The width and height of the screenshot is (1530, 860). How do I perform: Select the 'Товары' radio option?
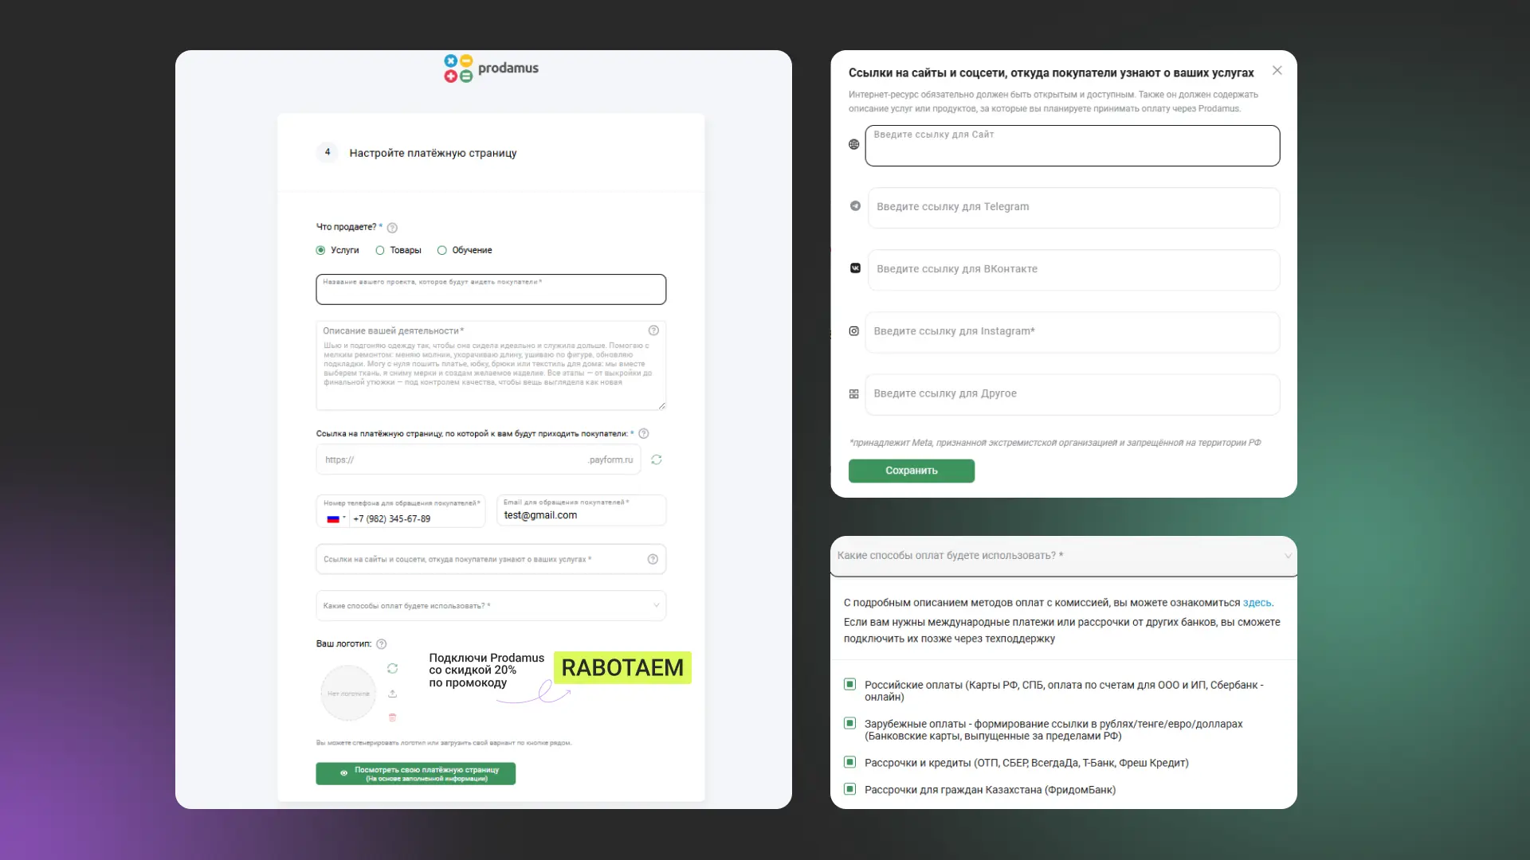[380, 250]
